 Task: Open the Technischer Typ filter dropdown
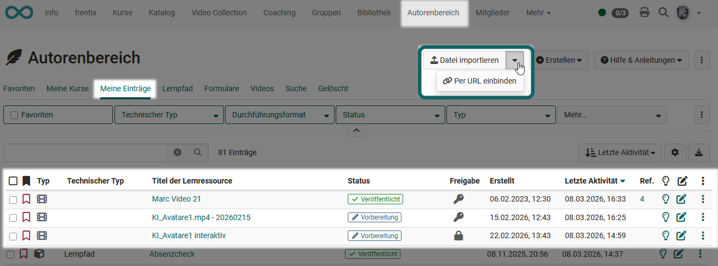(169, 115)
